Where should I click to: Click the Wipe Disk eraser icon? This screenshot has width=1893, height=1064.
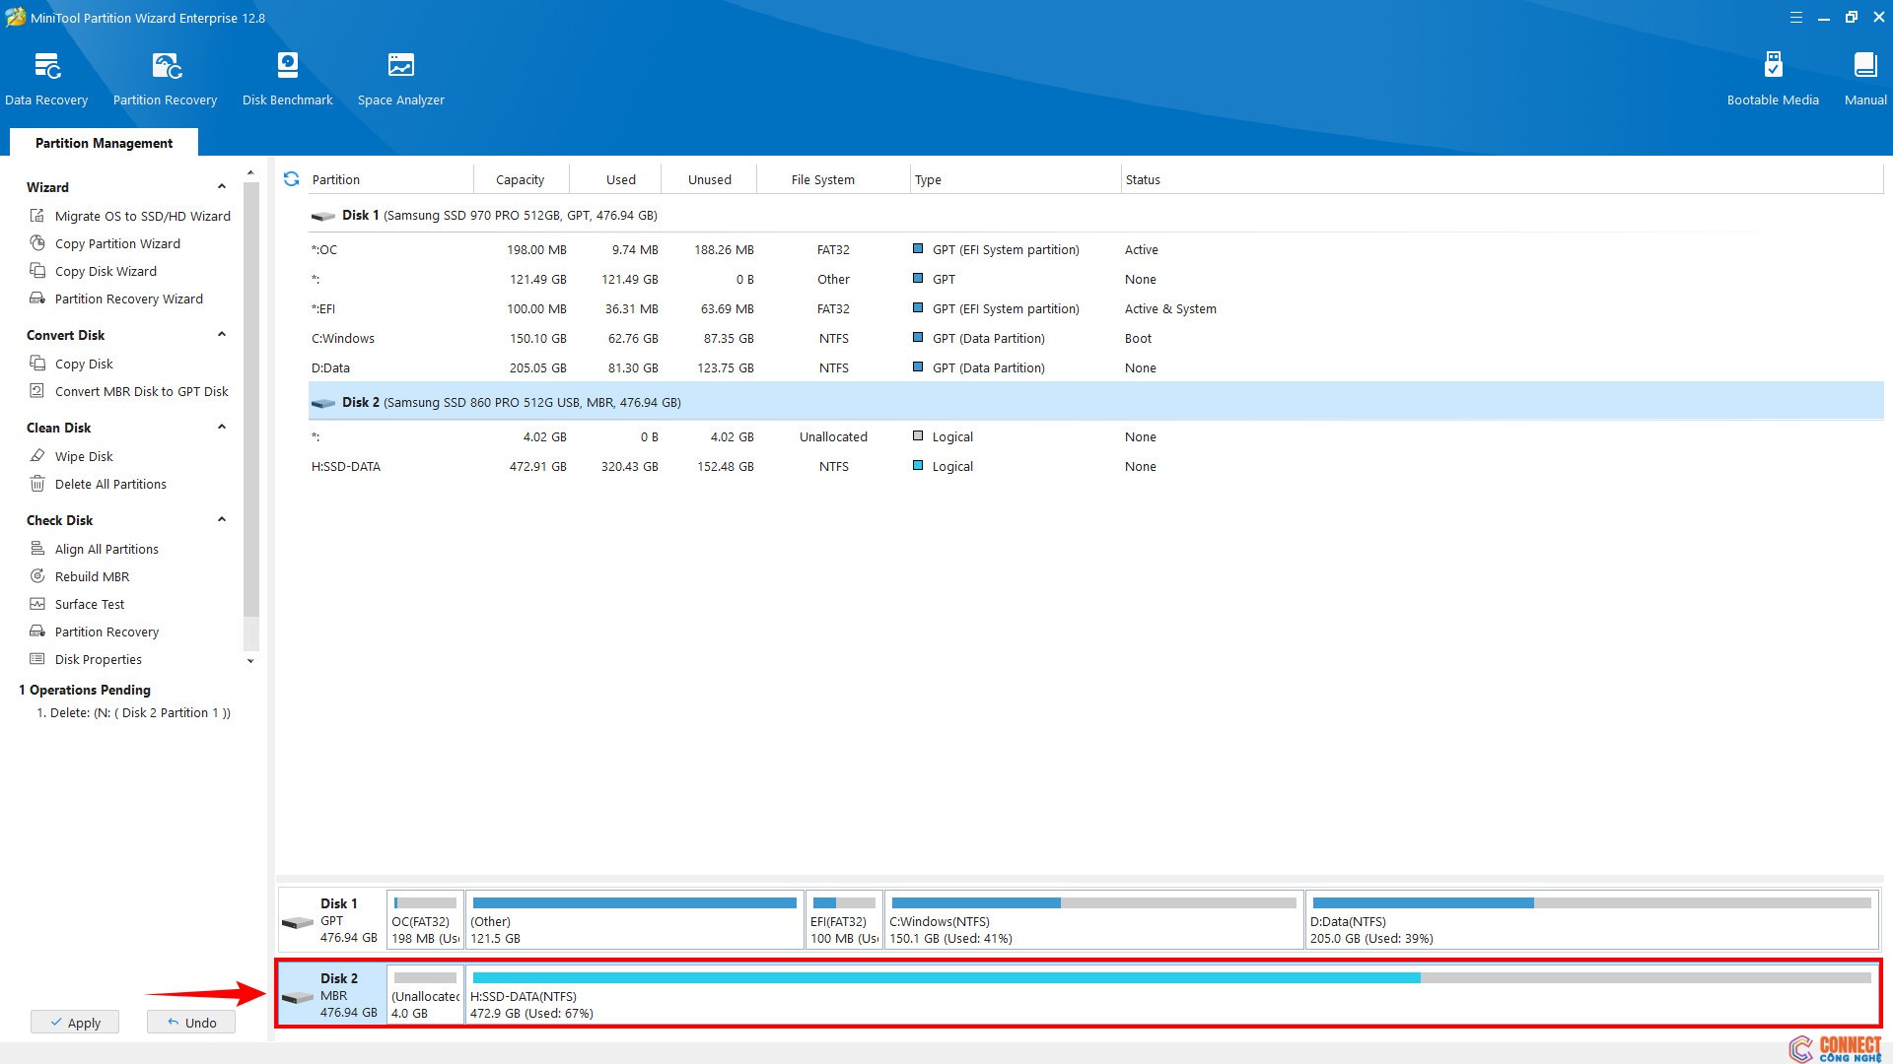[37, 456]
